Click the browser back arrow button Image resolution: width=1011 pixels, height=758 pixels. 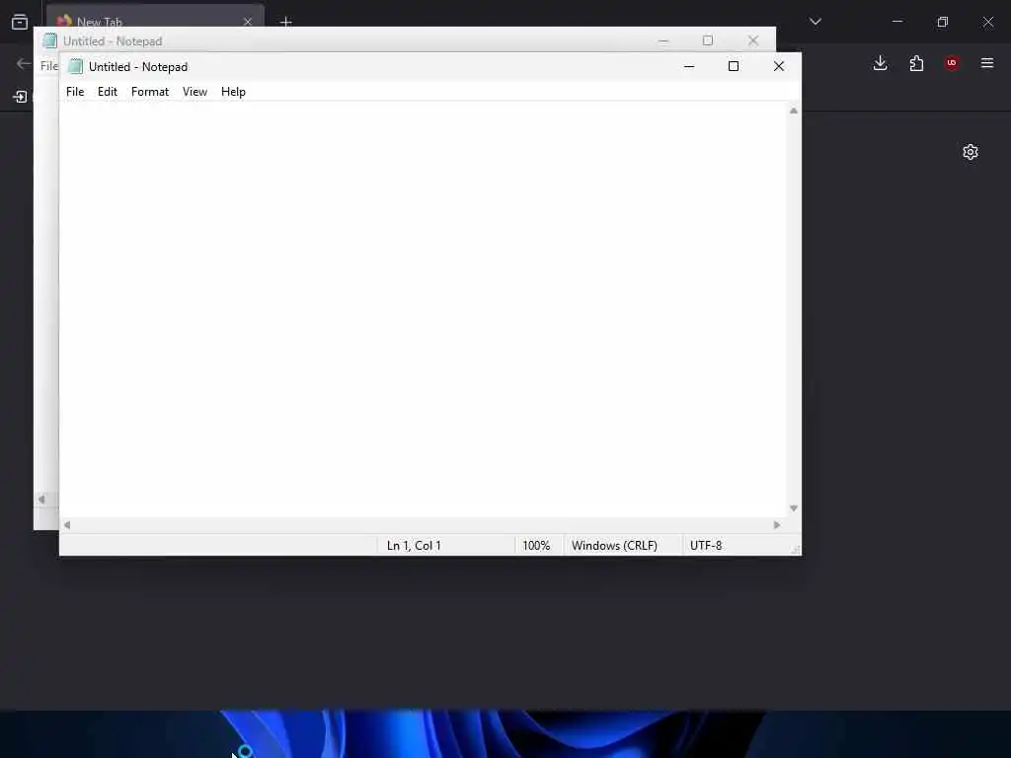(x=24, y=63)
